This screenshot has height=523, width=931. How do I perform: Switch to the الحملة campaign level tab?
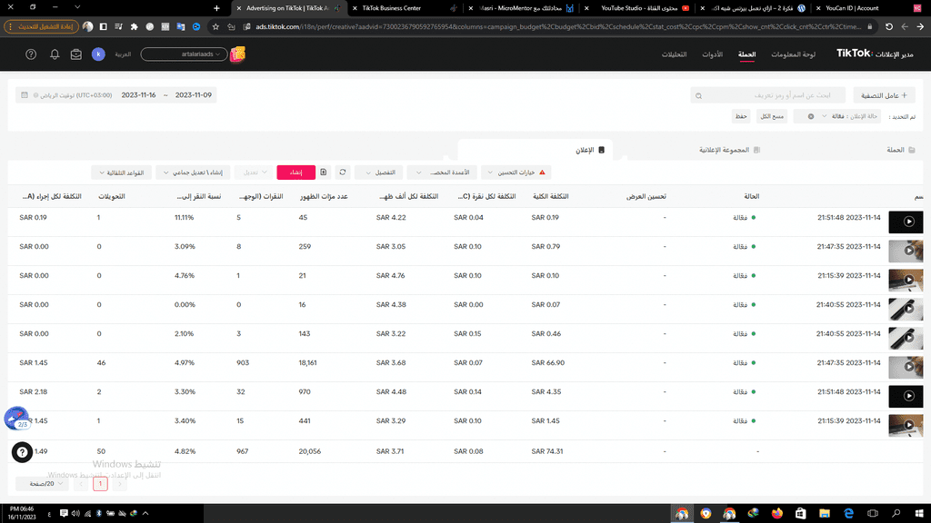(x=900, y=150)
